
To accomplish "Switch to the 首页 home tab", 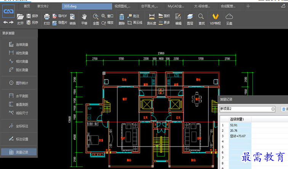I will 27,6.
